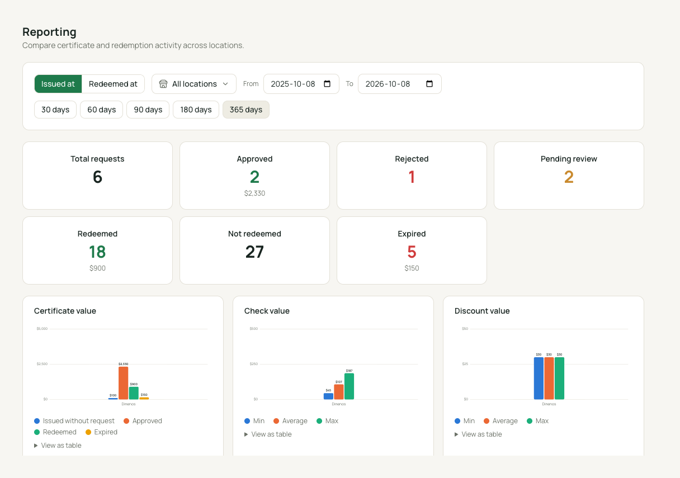This screenshot has width=680, height=478.
Task: Click the Total requests card
Action: pos(97,176)
